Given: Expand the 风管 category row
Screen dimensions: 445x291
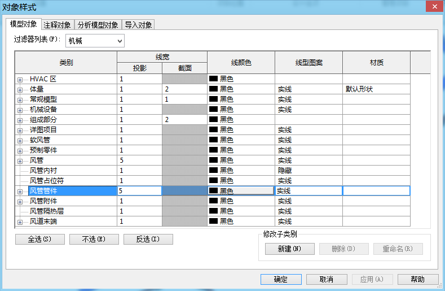Looking at the screenshot, I should 20,161.
